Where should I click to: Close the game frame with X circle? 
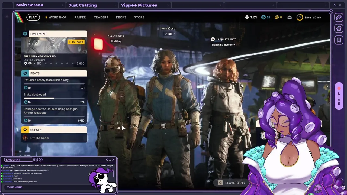tap(331, 12)
